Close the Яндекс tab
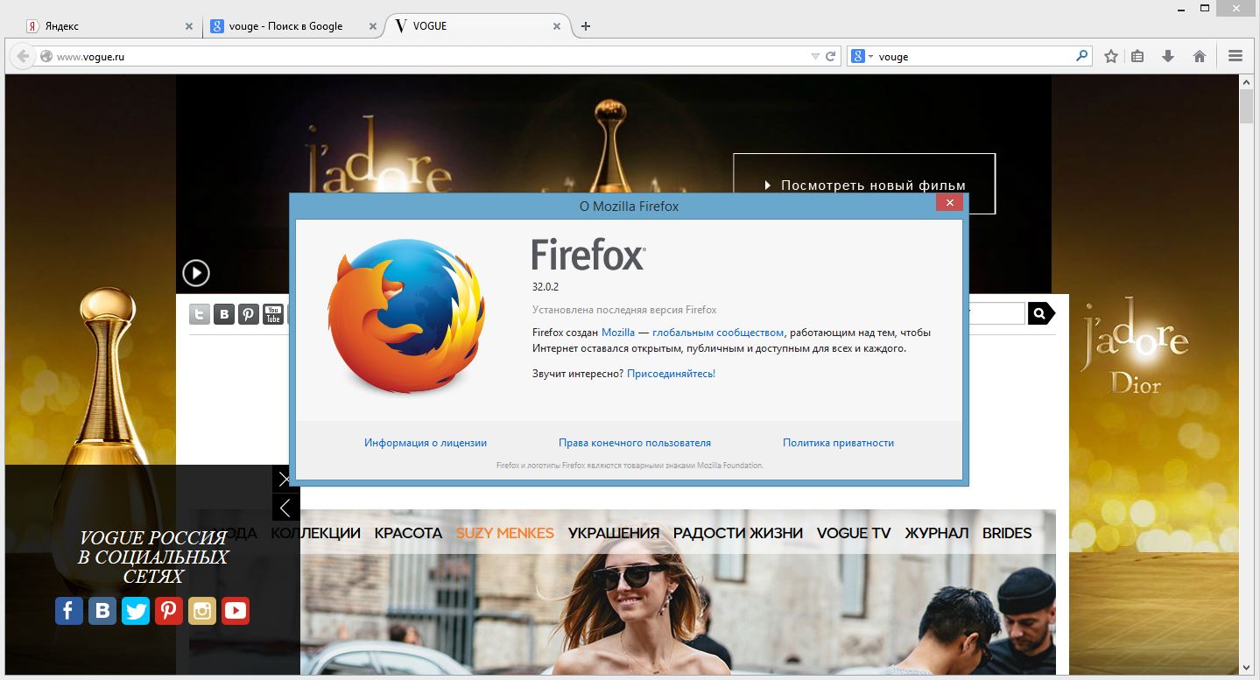Image resolution: width=1260 pixels, height=680 pixels. point(189,26)
